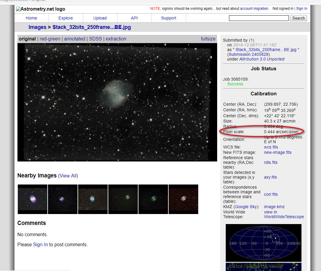
Task: Open third nearby image with cyan nebula
Action: [93, 199]
